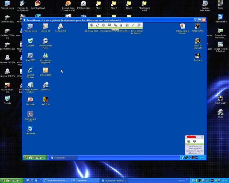
Task: Click the Bureau toolbar label on local taskbar
Action: pyautogui.click(x=181, y=180)
